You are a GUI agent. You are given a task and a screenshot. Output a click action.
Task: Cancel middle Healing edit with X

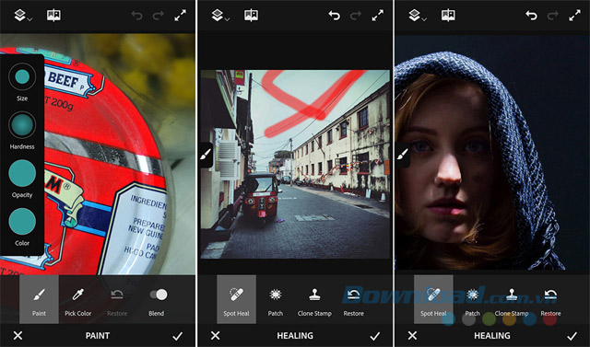point(215,335)
